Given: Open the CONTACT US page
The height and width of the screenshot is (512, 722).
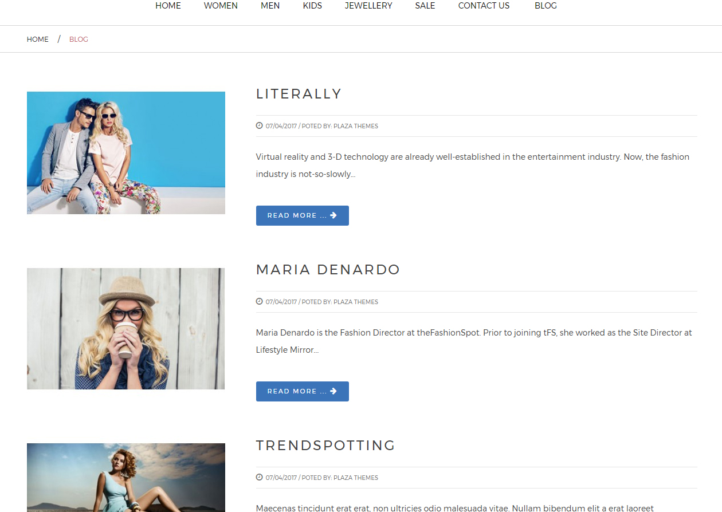Looking at the screenshot, I should point(484,6).
